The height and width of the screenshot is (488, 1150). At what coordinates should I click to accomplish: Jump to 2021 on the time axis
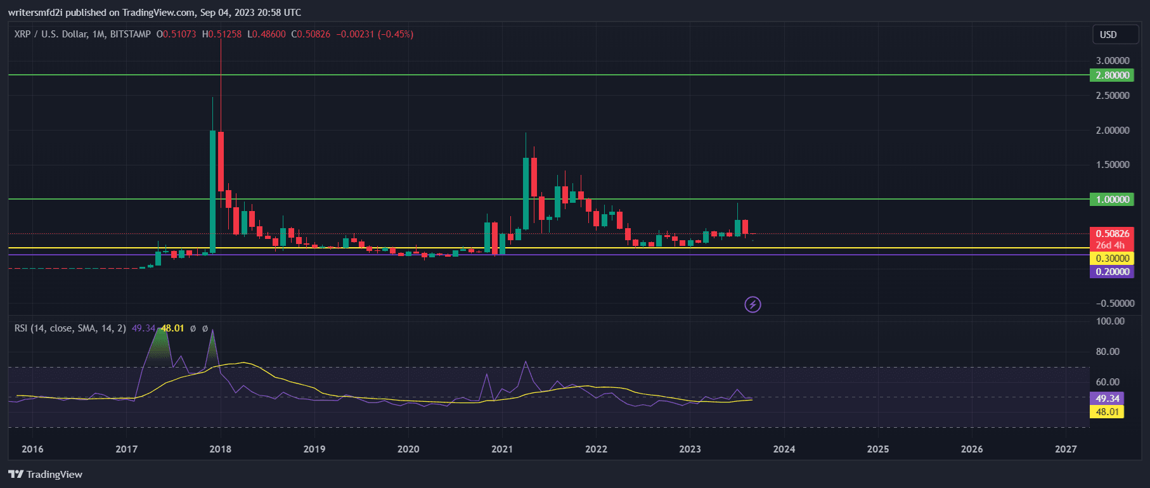point(502,449)
